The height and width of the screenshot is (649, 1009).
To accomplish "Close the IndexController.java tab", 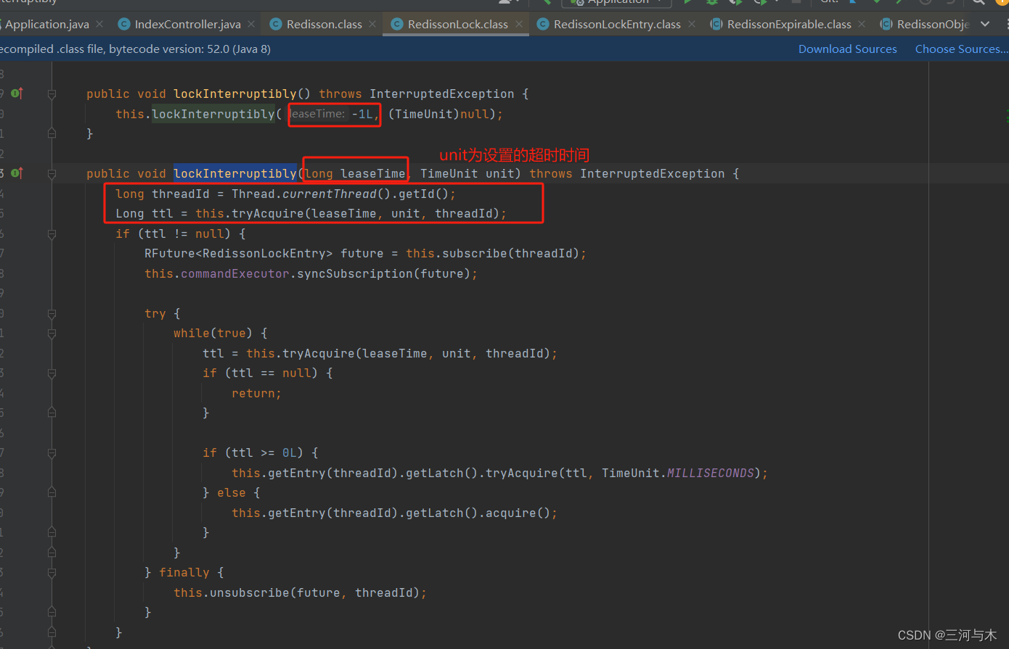I will coord(251,25).
